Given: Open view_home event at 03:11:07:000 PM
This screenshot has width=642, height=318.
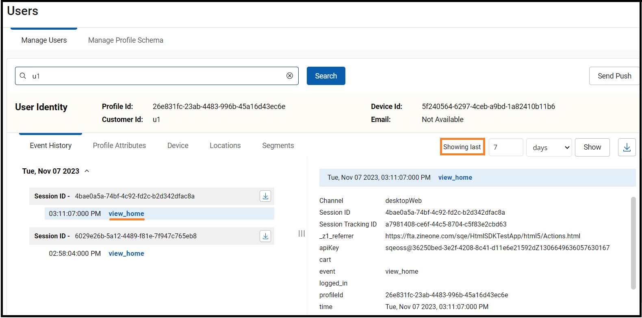Looking at the screenshot, I should click(x=126, y=213).
